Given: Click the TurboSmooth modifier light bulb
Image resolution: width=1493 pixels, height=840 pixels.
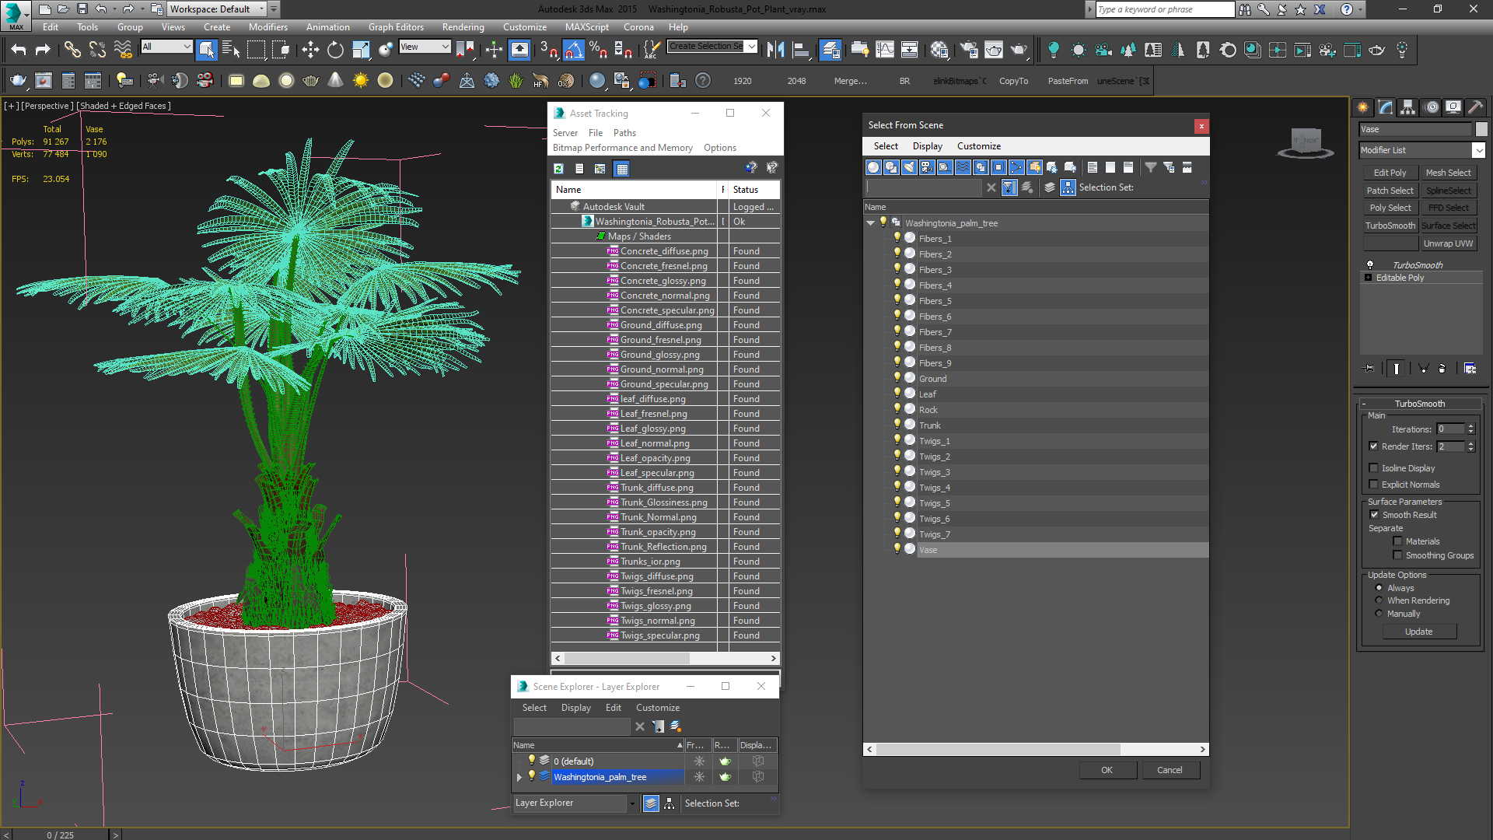Looking at the screenshot, I should click(1370, 265).
